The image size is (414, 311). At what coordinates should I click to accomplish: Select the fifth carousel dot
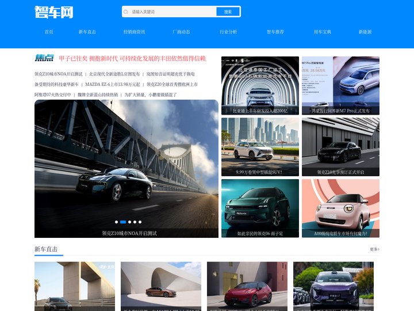[140, 222]
